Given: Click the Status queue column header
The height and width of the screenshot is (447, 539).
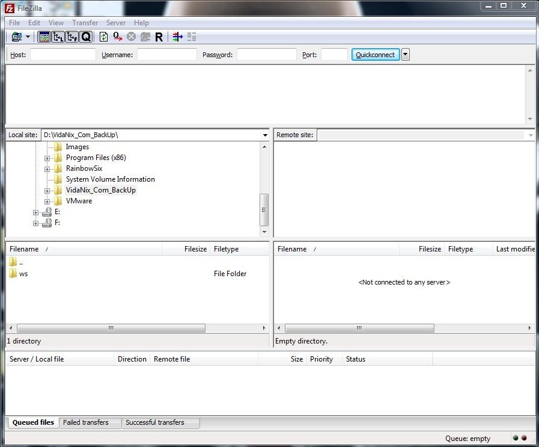Looking at the screenshot, I should [x=387, y=359].
